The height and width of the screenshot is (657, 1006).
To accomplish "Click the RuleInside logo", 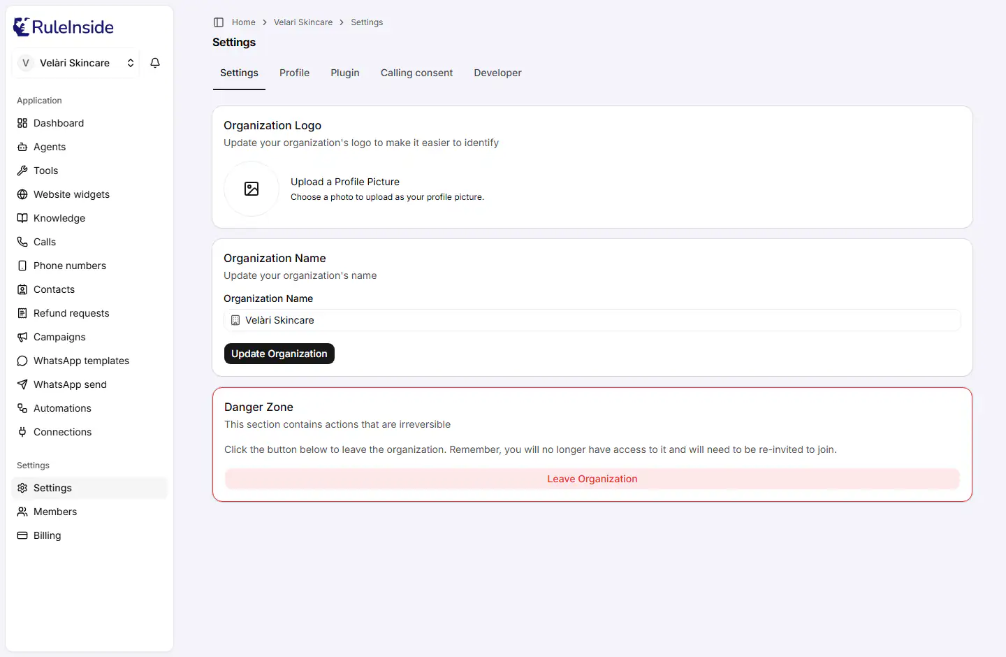I will pos(64,27).
